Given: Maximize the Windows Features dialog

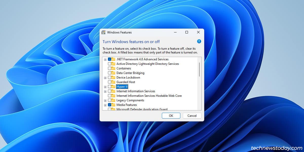Looking at the screenshot, I should [187, 32].
